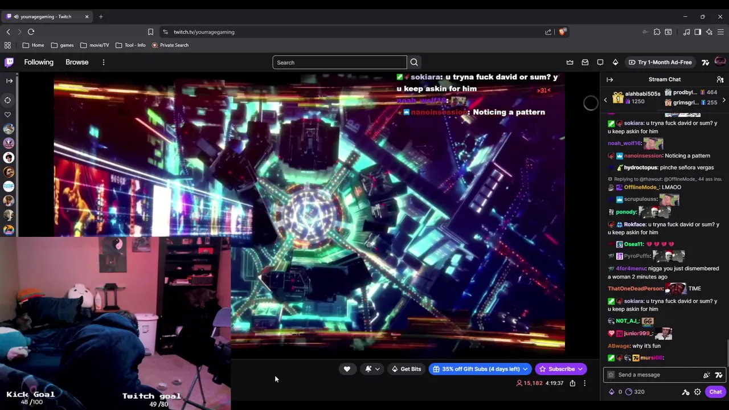Open the user profile avatar menu
Screen dimensions: 729x410
pos(720,62)
